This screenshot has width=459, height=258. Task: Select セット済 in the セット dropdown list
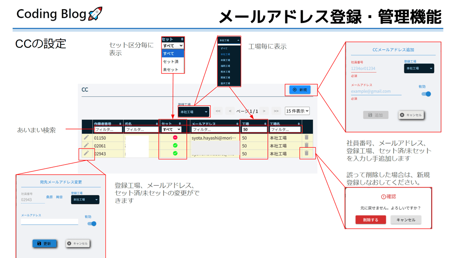171,62
